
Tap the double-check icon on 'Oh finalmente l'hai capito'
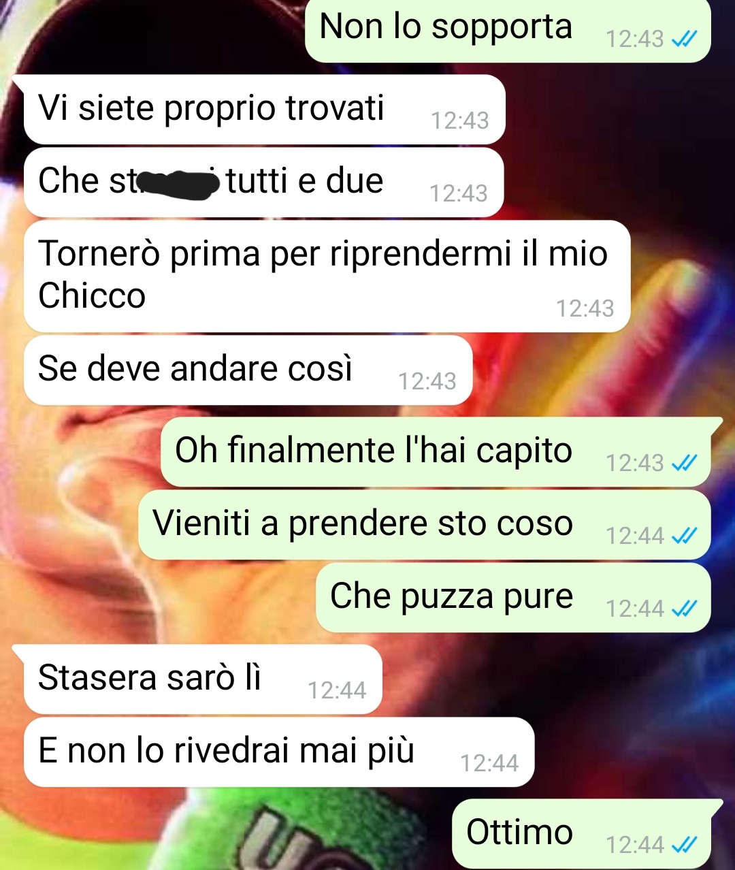[684, 464]
